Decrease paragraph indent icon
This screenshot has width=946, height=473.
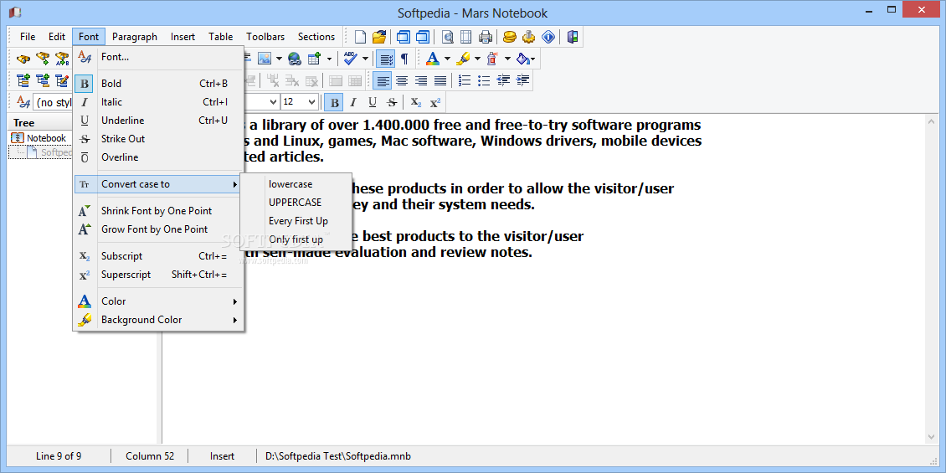503,80
